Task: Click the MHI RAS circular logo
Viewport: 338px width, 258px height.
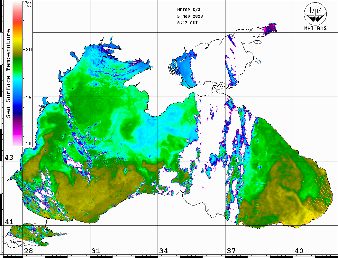Action: (x=315, y=14)
